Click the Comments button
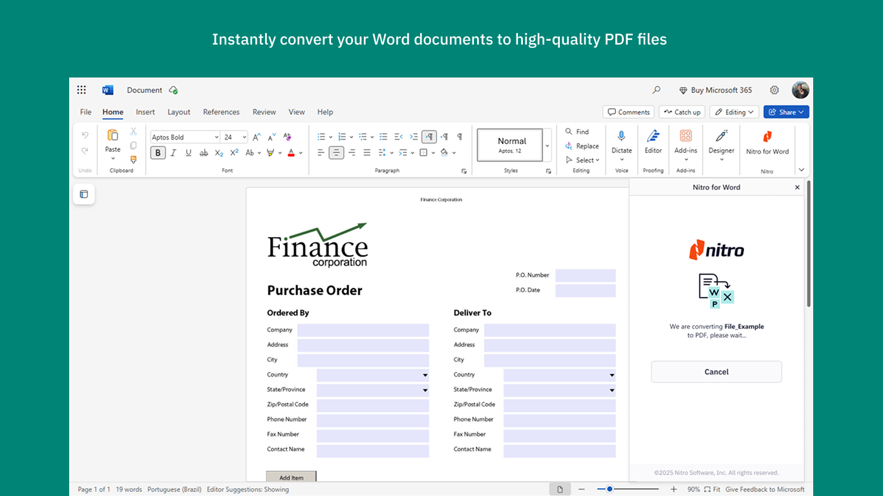 tap(628, 112)
